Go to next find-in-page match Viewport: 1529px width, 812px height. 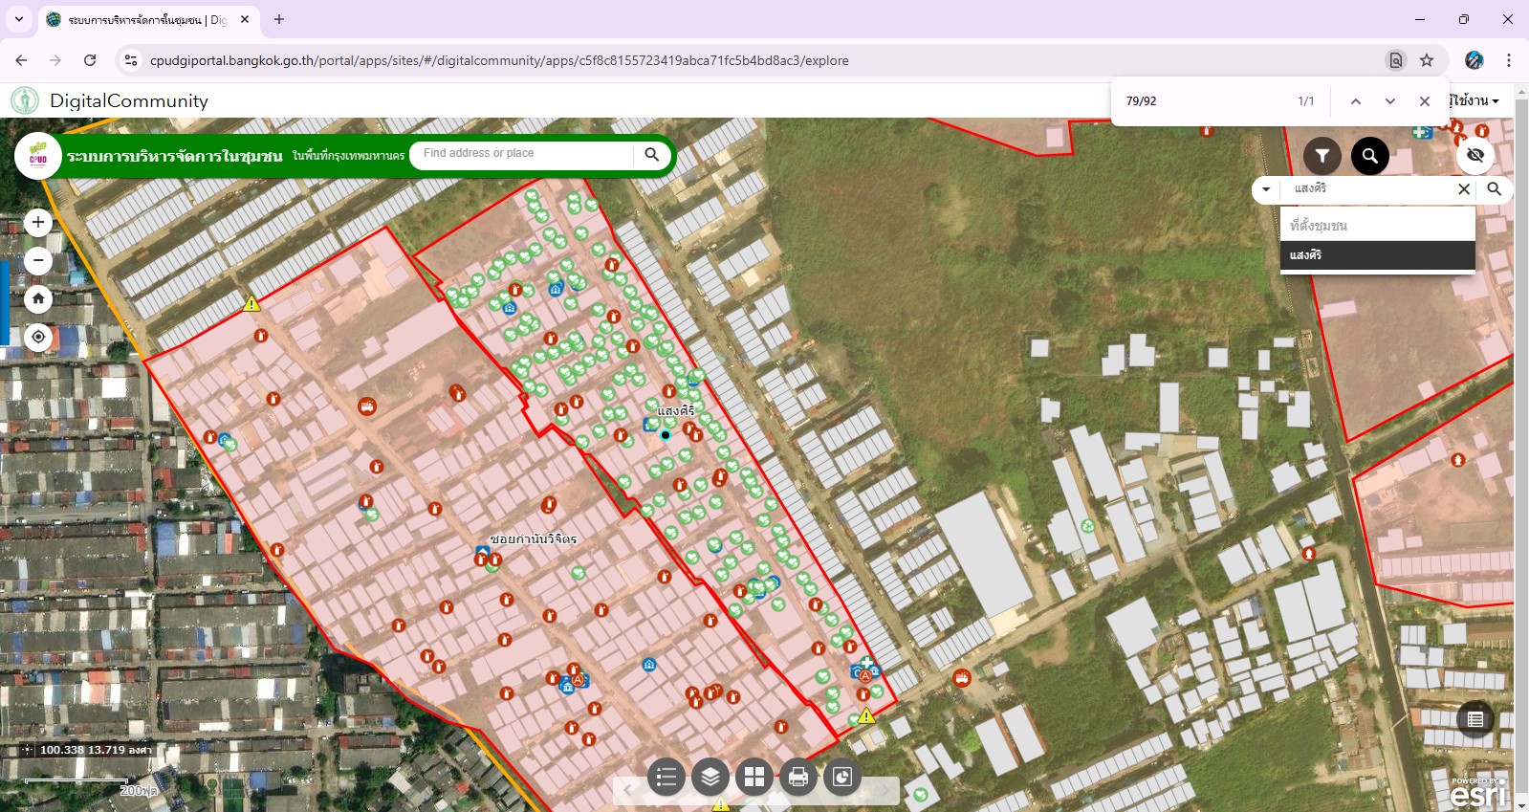(x=1389, y=101)
